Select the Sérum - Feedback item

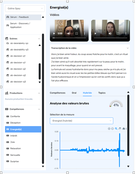[23, 17]
